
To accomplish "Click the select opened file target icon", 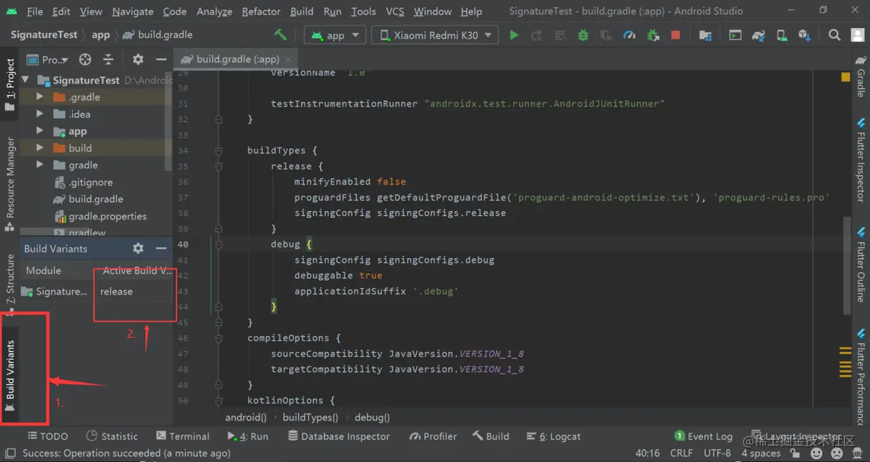I will 85,60.
